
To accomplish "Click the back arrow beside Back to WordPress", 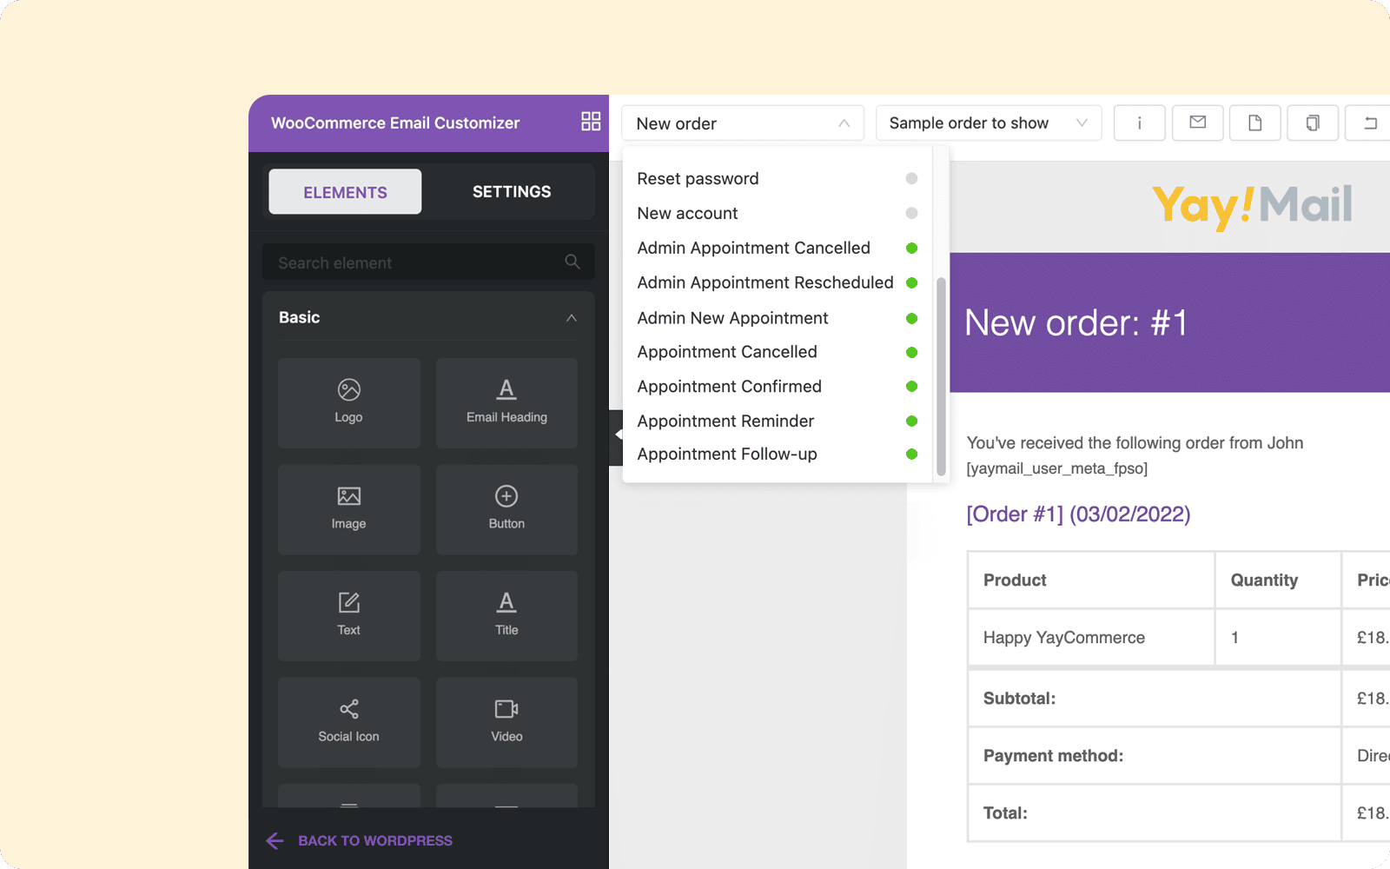I will click(275, 840).
